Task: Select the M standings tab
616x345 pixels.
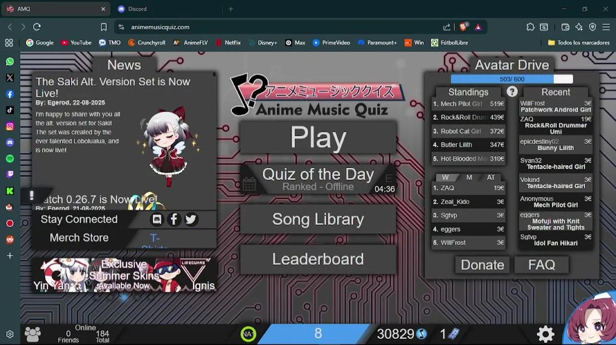Action: click(x=469, y=177)
